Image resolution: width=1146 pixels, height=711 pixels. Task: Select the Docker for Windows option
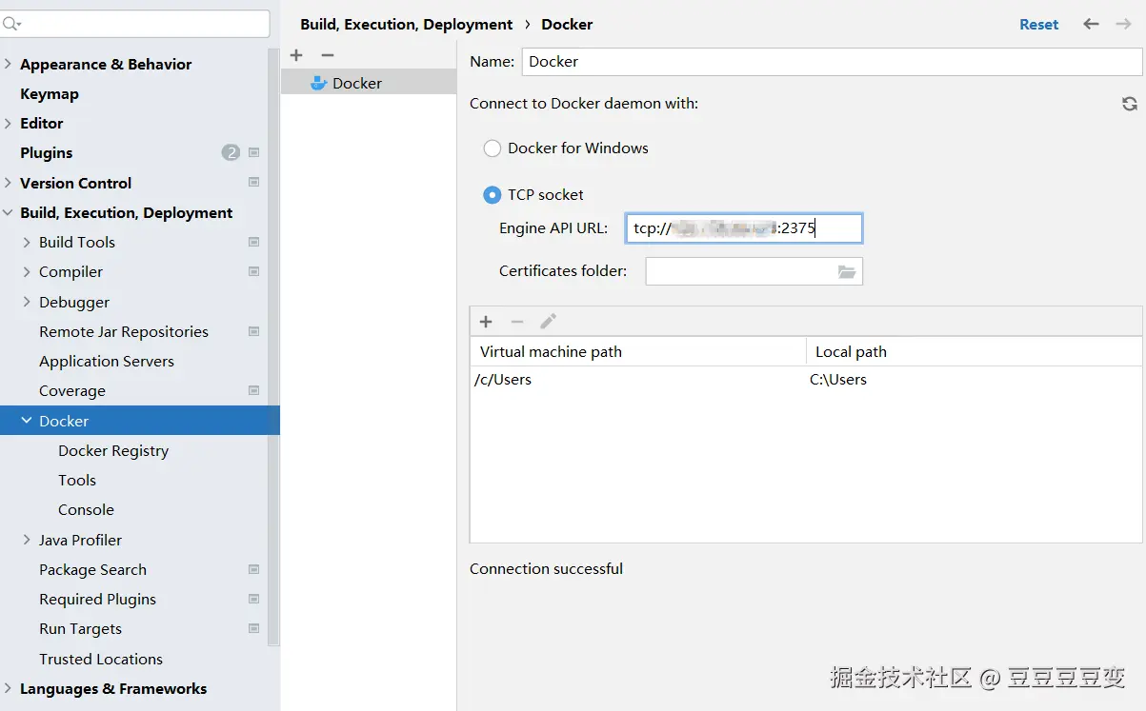click(x=493, y=148)
